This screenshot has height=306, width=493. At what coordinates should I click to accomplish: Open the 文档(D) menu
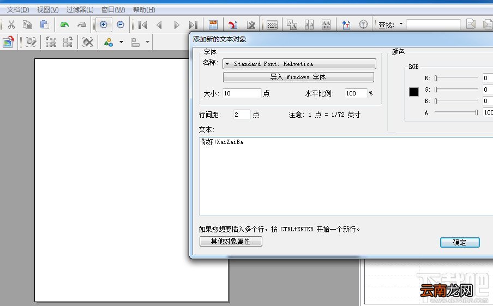coord(18,10)
